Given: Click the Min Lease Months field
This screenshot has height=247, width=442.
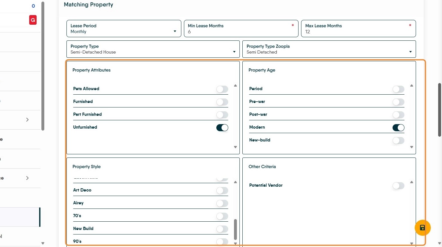Looking at the screenshot, I should [241, 31].
